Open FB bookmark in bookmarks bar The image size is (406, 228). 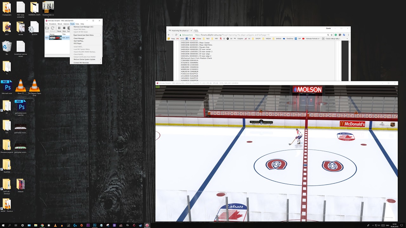click(189, 39)
